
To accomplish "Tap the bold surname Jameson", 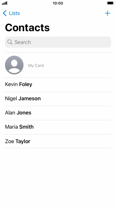I will click(x=30, y=99).
